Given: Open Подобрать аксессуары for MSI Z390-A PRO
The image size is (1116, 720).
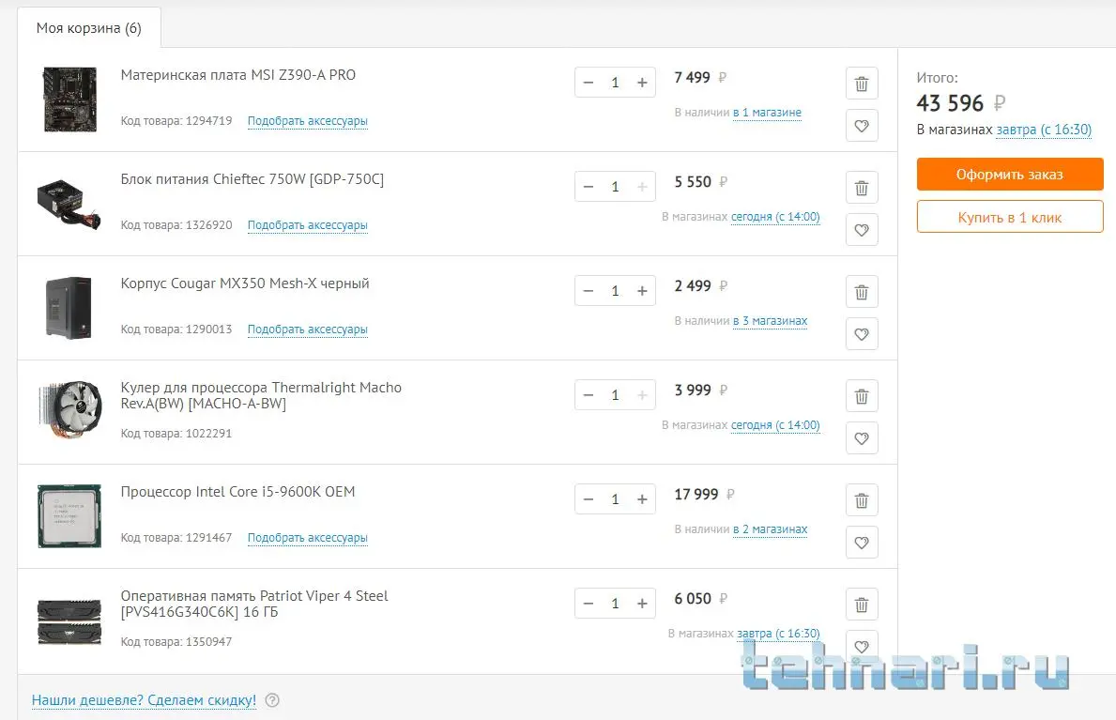Looking at the screenshot, I should pos(308,121).
